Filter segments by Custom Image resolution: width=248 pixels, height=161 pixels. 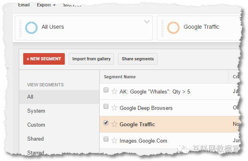(x=36, y=125)
